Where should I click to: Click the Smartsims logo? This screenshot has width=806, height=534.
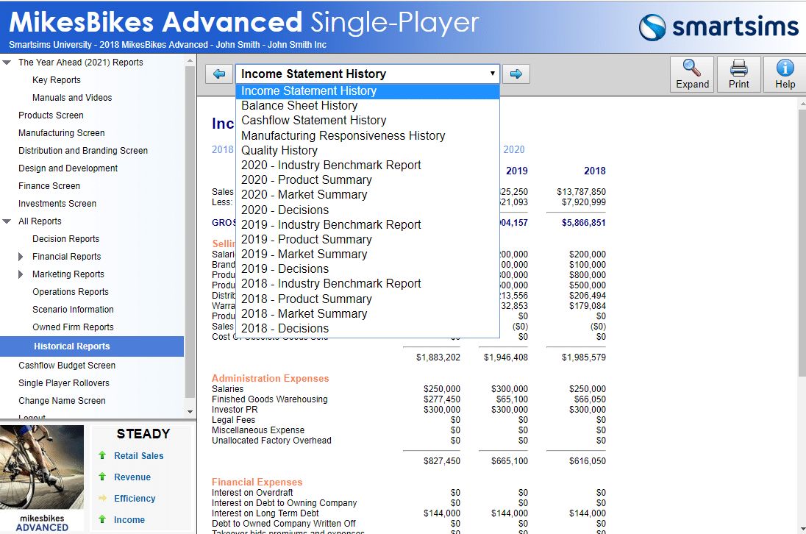coord(718,28)
